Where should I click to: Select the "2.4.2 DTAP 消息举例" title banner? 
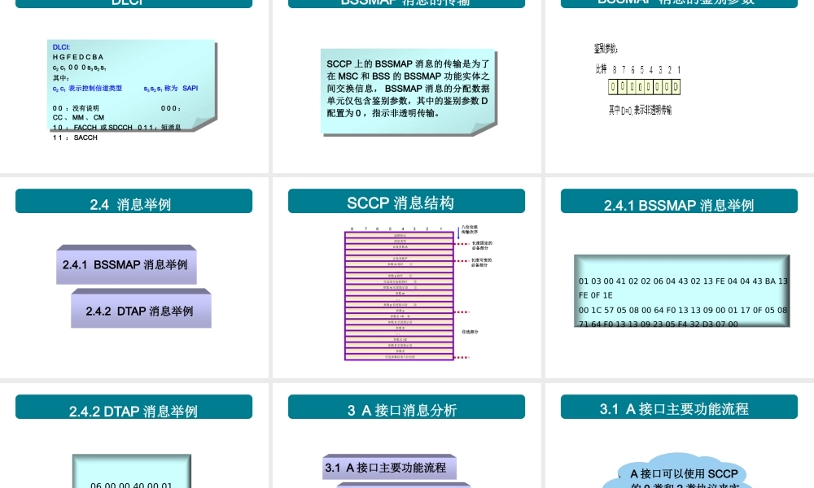click(x=134, y=407)
